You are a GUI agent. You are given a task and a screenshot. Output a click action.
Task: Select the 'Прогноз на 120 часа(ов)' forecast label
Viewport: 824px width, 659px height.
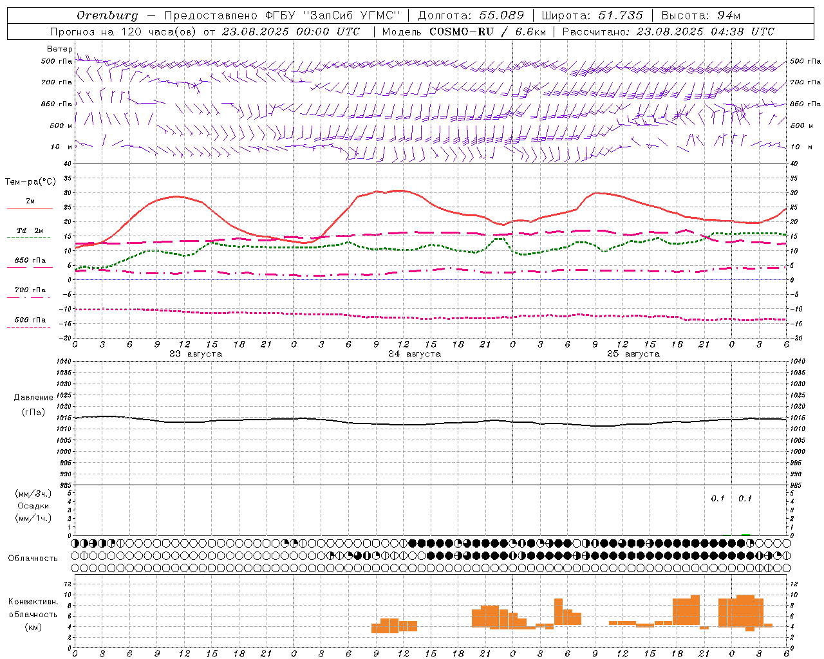(124, 32)
